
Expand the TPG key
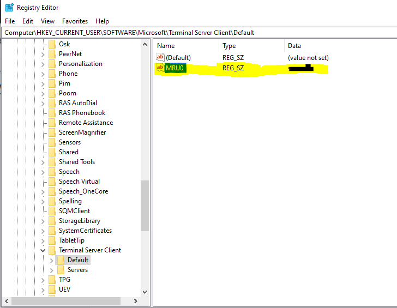point(43,280)
